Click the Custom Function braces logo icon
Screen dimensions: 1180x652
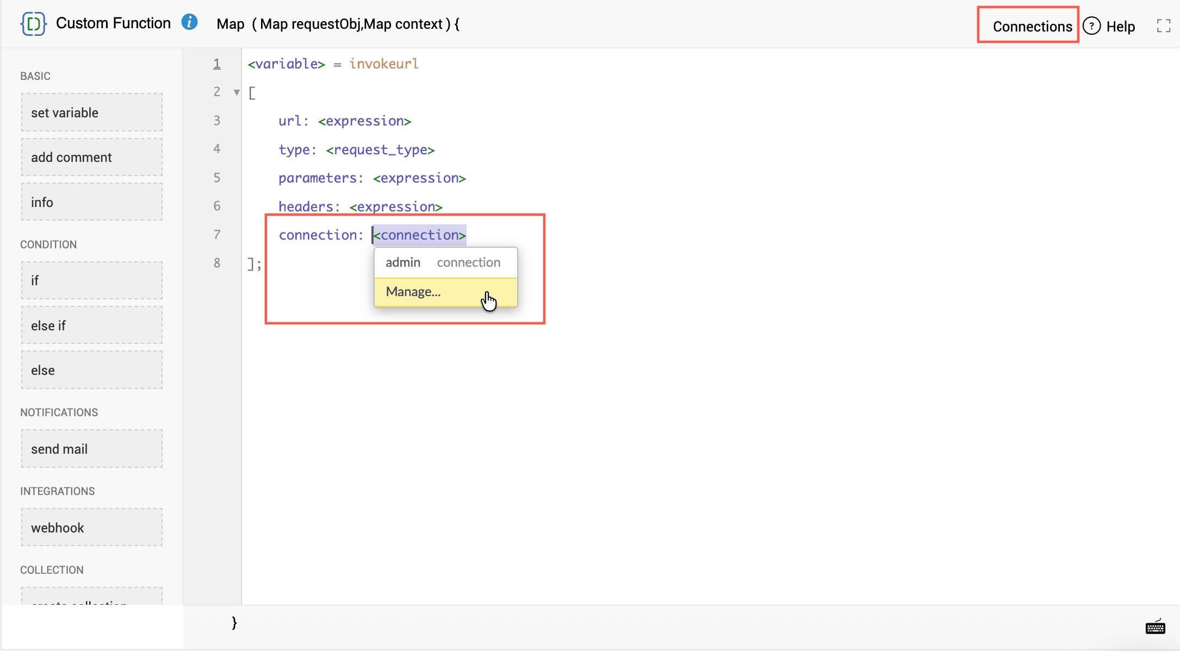click(x=33, y=24)
